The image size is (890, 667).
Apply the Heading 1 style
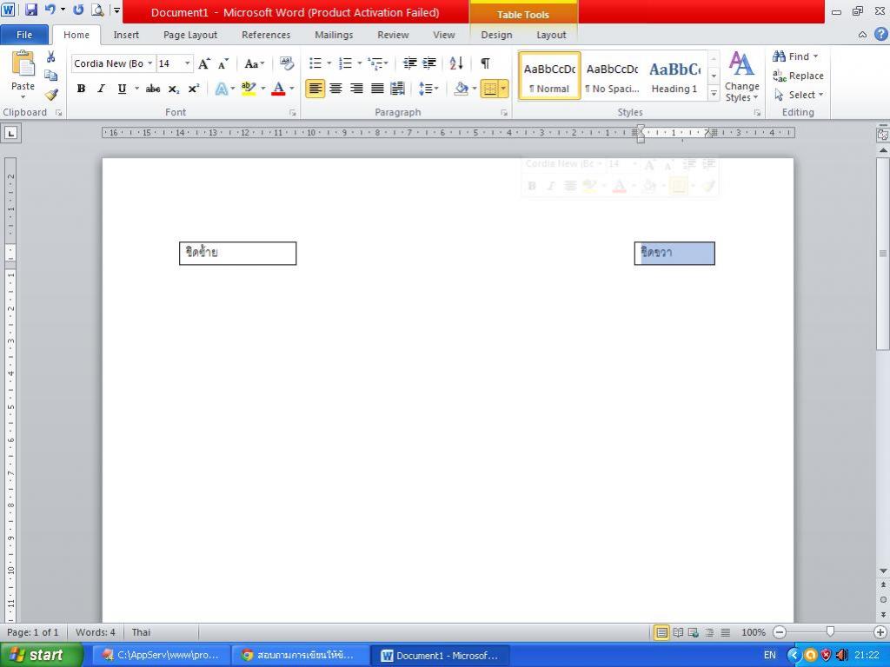(x=674, y=76)
